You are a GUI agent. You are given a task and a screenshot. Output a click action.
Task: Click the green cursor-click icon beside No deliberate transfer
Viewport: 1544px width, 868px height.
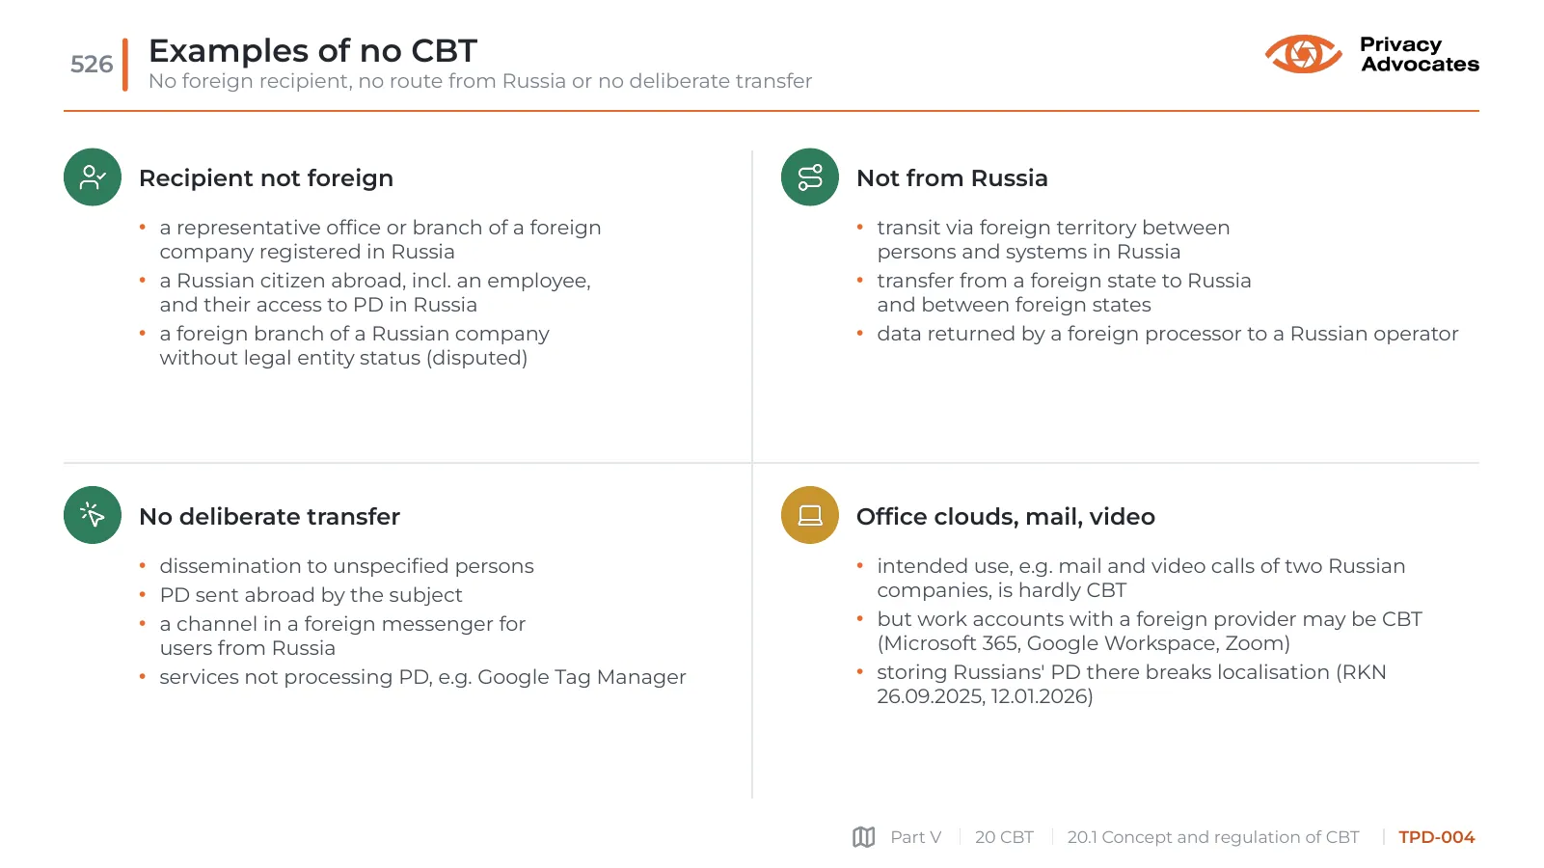click(x=93, y=515)
